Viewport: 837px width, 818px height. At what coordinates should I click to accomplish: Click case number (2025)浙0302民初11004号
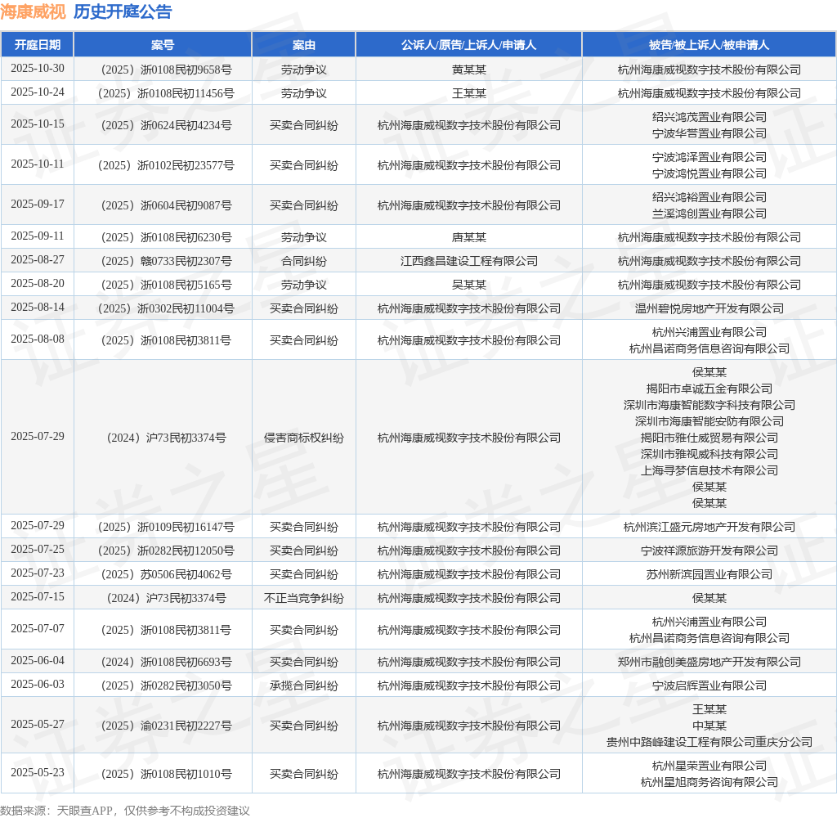point(166,308)
